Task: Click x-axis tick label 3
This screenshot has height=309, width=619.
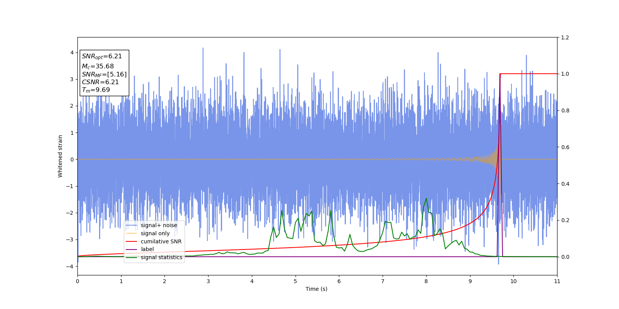Action: tap(208, 281)
